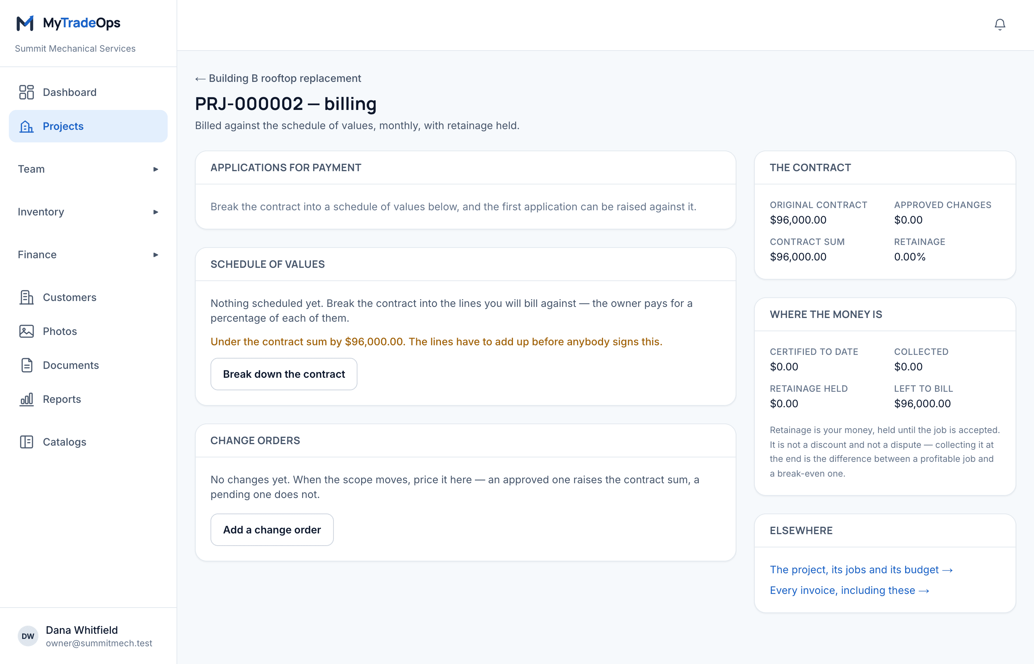Click the Elsewhere card heading
The height and width of the screenshot is (664, 1034).
click(x=801, y=531)
